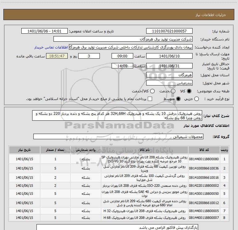Toggle the اسناد خزانه اسلامی payment checkbox
This screenshot has height=230, width=238.
150,99
